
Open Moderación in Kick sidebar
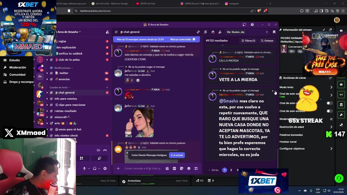(x=18, y=67)
